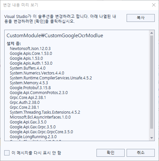Select the Google.Api.CommonProtos.2.3.0 entry
The height and width of the screenshot is (161, 159).
click(39, 93)
